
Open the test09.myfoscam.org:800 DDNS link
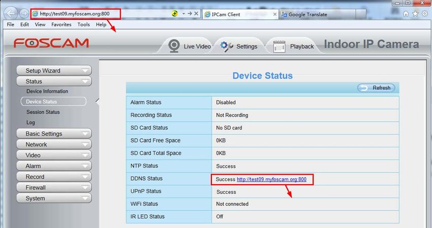pyautogui.click(x=271, y=180)
